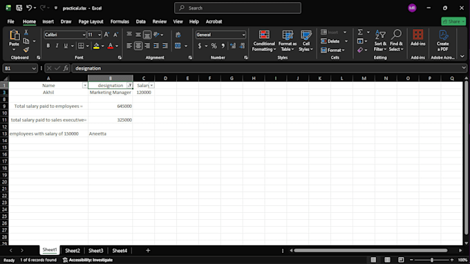Expand the Name Box dropdown arrow
470x264 pixels.
(34, 68)
